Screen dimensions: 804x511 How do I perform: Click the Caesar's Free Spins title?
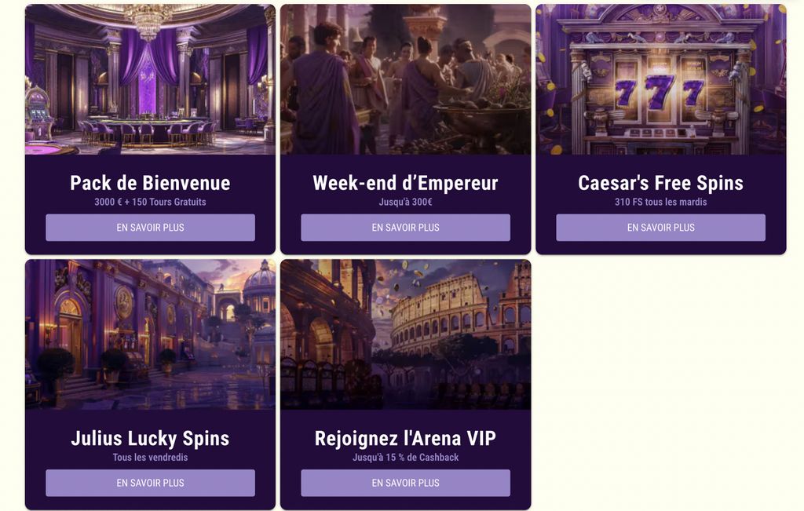[x=660, y=182]
